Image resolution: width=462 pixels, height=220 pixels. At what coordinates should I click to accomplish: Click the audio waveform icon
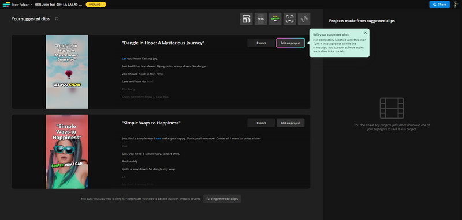point(304,19)
